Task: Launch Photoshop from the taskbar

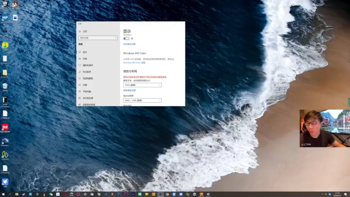Action: (119, 194)
